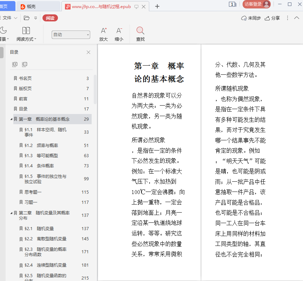Click the contents panel vertical scrollbar

click(x=95, y=89)
